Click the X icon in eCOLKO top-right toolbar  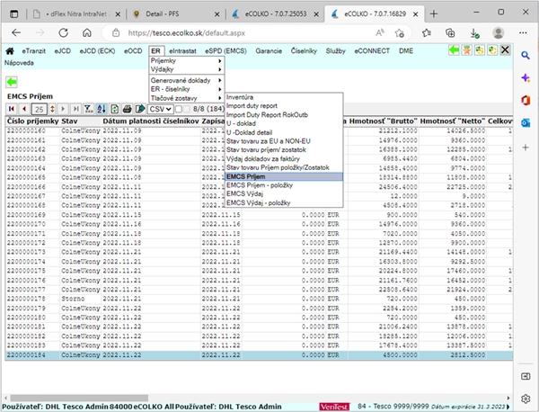pos(505,50)
